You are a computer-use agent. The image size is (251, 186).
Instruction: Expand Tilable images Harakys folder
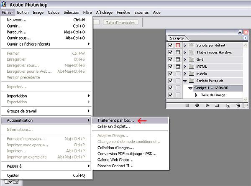tap(185, 52)
